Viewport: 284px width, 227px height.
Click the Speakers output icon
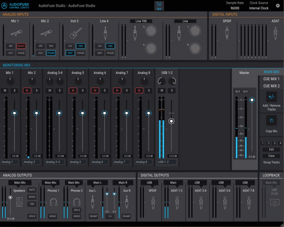click(x=19, y=202)
